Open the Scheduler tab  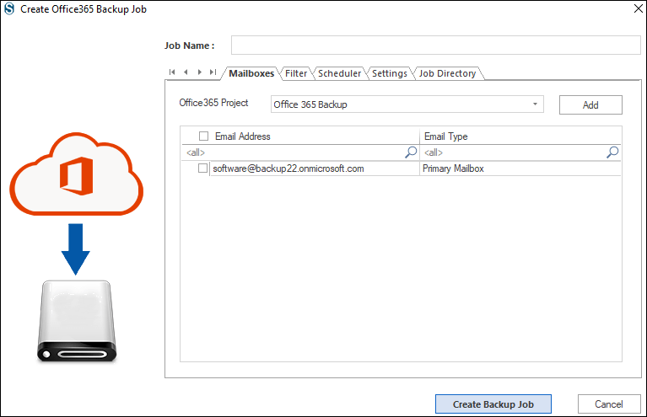(x=339, y=73)
